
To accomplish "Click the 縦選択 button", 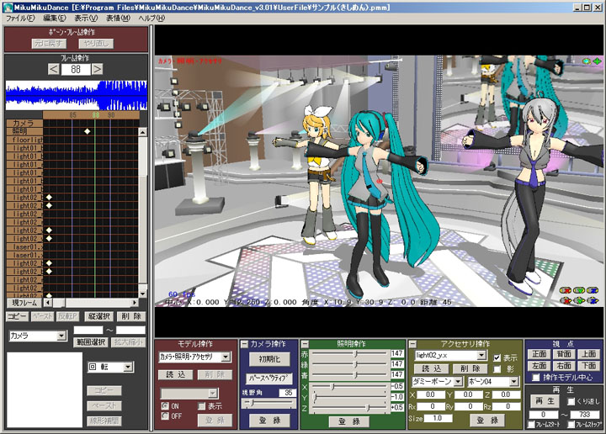I will [98, 316].
